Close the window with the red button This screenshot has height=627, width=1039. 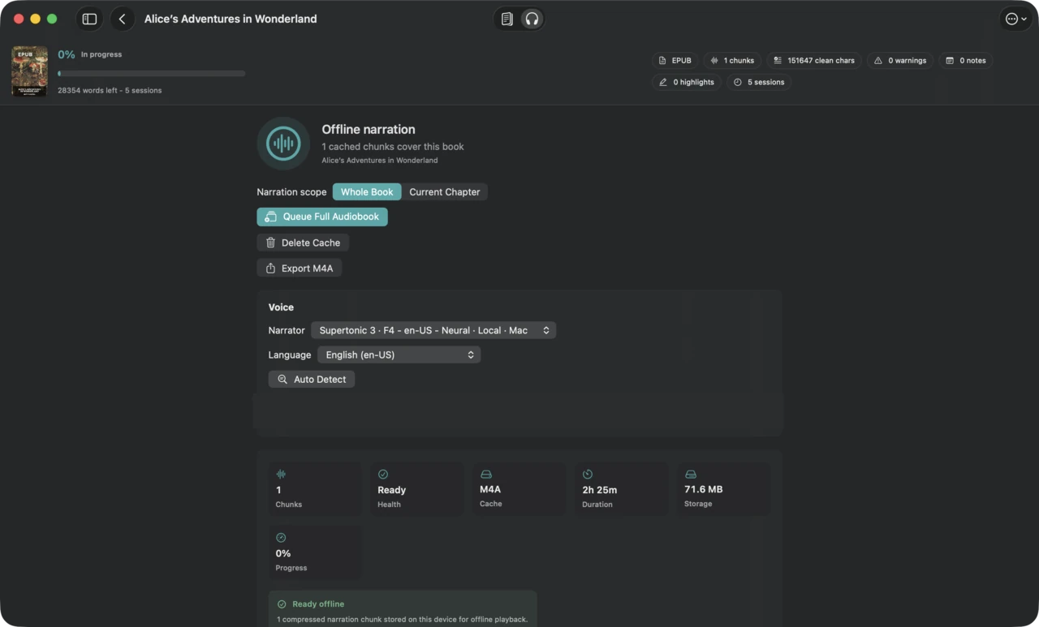point(19,19)
